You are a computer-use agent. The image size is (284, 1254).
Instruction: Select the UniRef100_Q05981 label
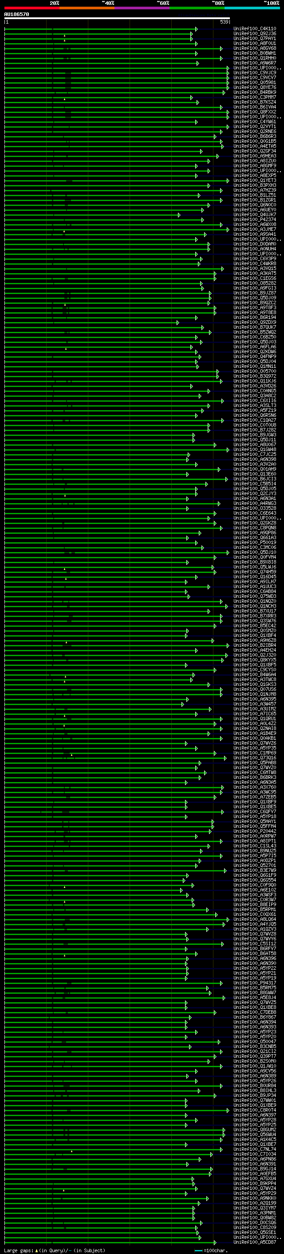pyautogui.click(x=255, y=83)
